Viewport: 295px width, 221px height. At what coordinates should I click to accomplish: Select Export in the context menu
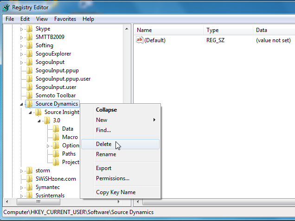pyautogui.click(x=120, y=168)
